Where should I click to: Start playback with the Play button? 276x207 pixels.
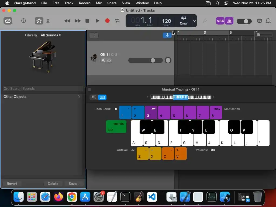97,21
